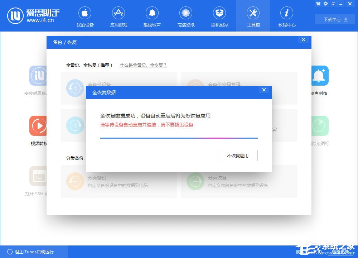Click the 刷机越狱 flashing icon
The image size is (358, 258).
coord(219,13)
